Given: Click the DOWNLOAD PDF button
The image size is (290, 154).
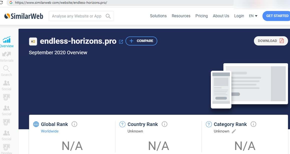Looking at the screenshot, I should click(271, 41).
